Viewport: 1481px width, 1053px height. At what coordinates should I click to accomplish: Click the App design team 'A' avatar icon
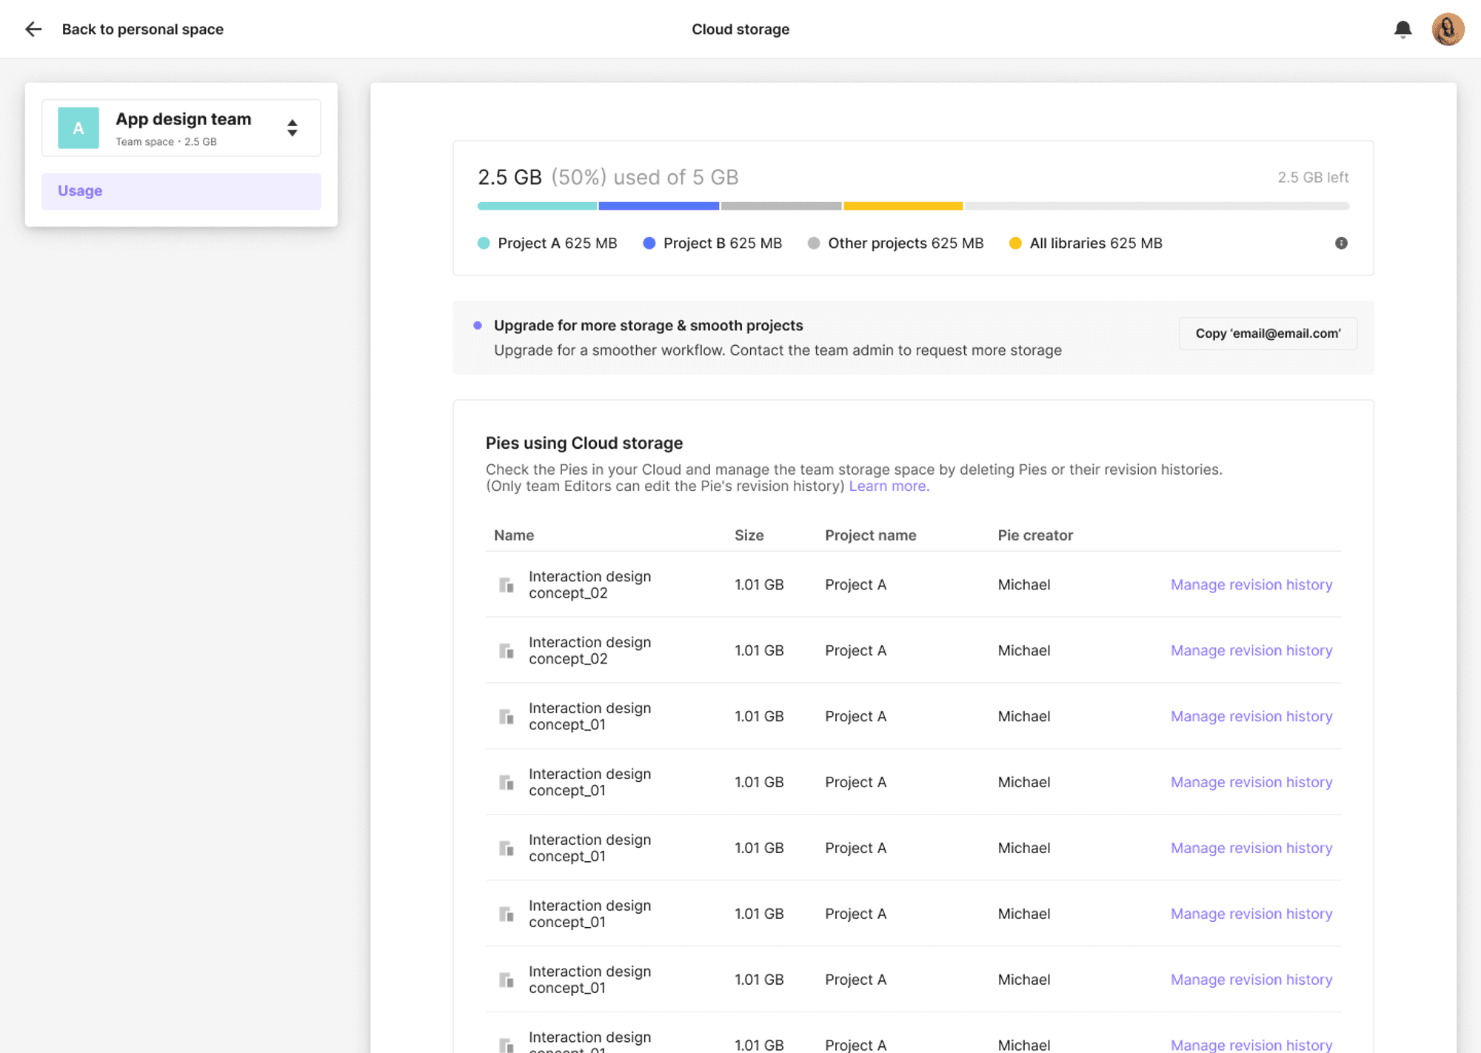(x=77, y=127)
